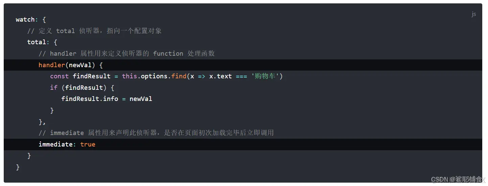Click the comment describing the immediate 属性

[x=156, y=133]
